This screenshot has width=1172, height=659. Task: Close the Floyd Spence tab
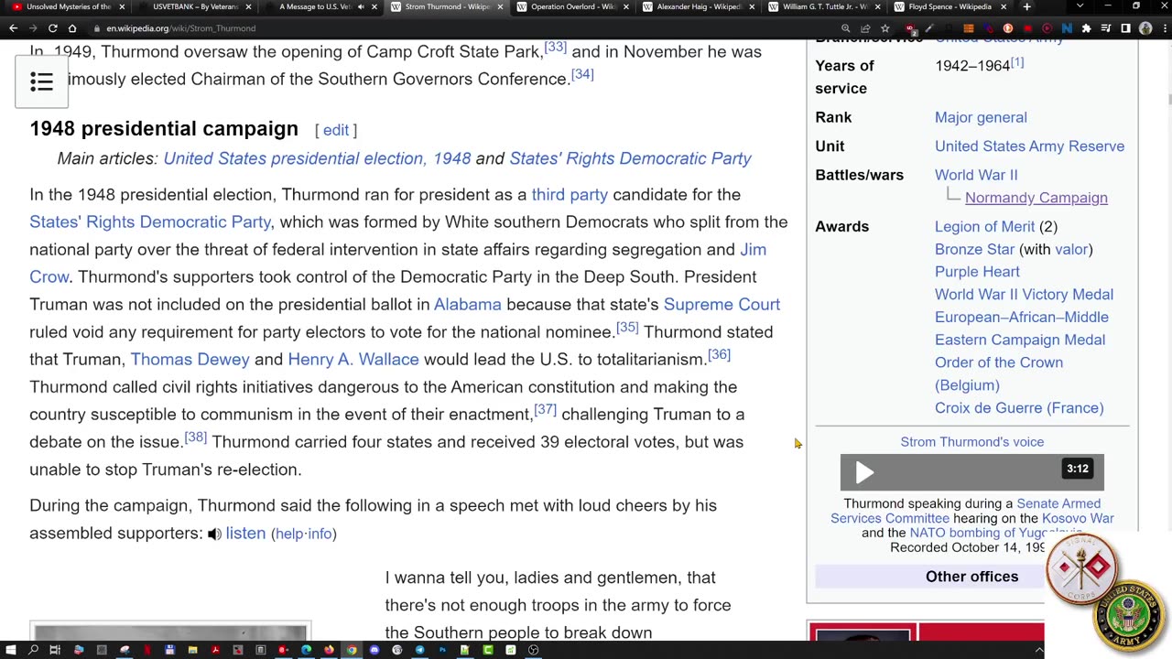[x=1004, y=6]
